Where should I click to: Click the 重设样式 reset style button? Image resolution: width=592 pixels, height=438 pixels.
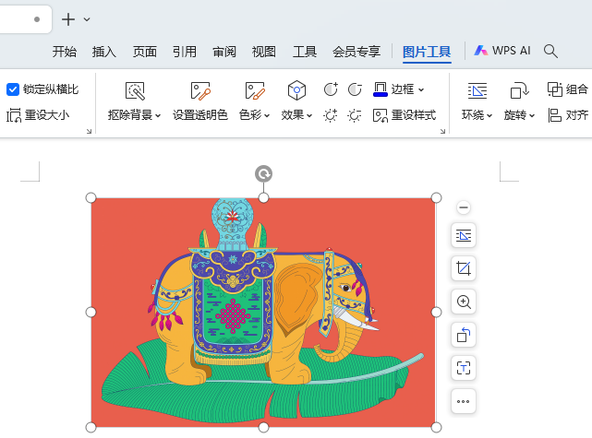[404, 115]
